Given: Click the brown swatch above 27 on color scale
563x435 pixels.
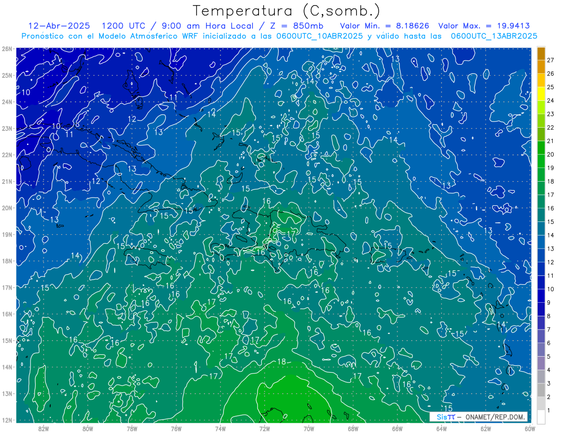Looking at the screenshot, I should coord(541,53).
